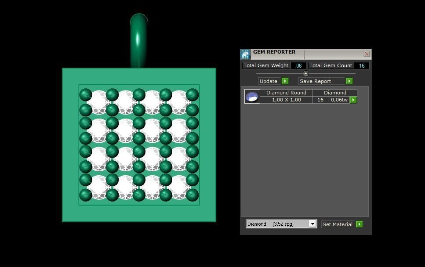
Task: Click the 'Total Gem Weight' label
Action: (x=266, y=65)
